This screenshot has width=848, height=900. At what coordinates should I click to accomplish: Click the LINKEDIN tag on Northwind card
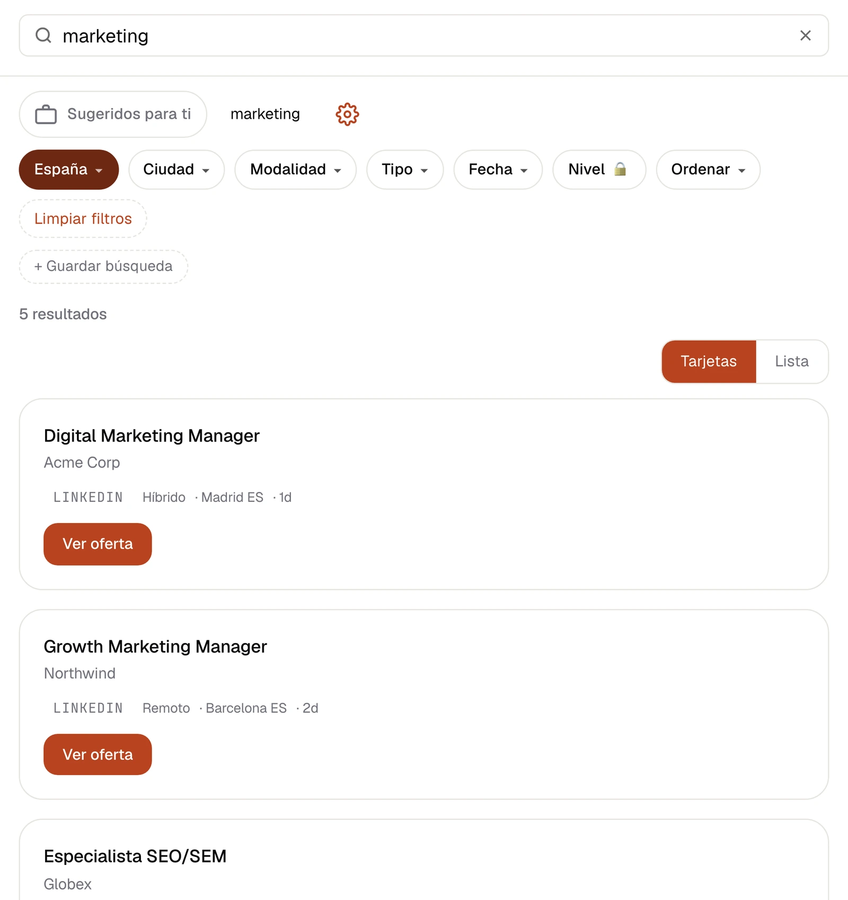[88, 708]
